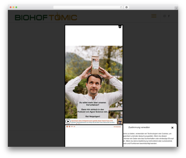Visit the Instagram profile icon
This screenshot has width=186, height=158.
pyautogui.click(x=164, y=16)
